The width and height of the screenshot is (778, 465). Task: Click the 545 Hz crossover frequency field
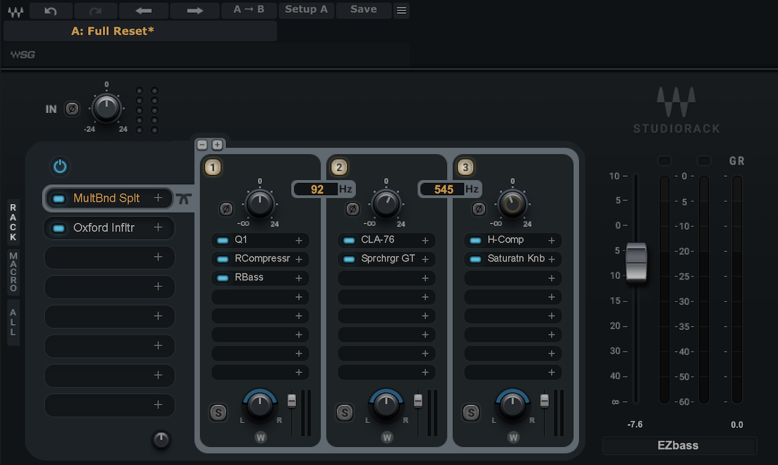pos(444,190)
